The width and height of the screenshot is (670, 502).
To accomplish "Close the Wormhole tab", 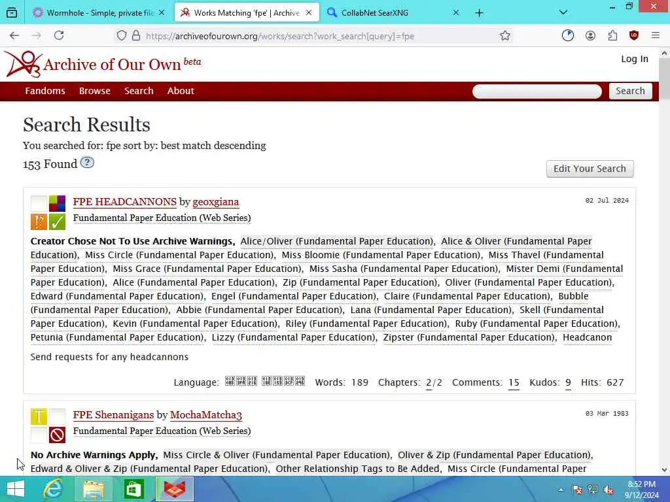I will pos(162,13).
